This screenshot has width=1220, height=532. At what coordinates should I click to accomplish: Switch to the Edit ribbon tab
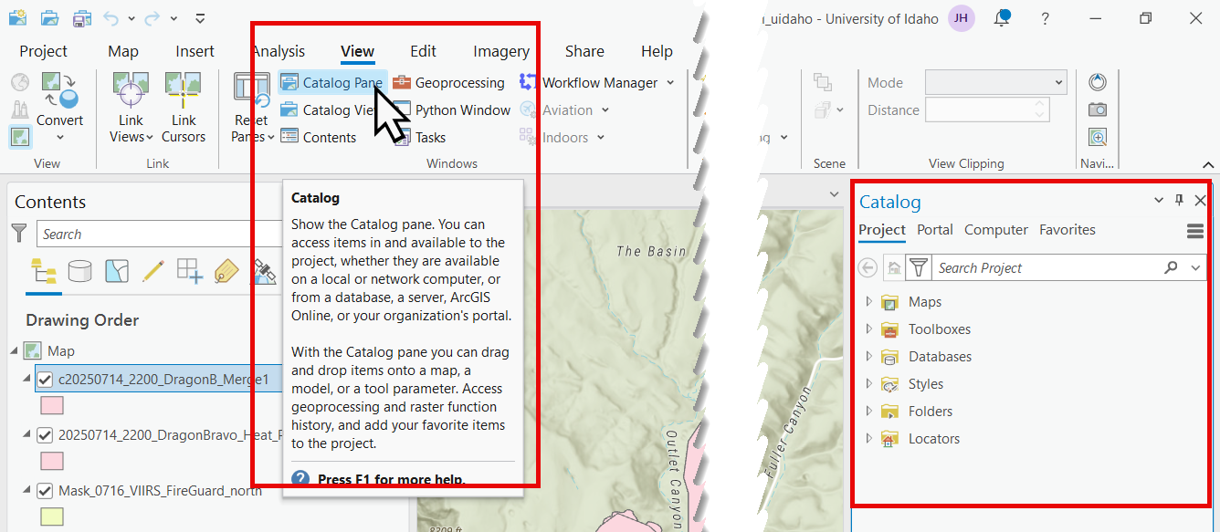point(423,51)
